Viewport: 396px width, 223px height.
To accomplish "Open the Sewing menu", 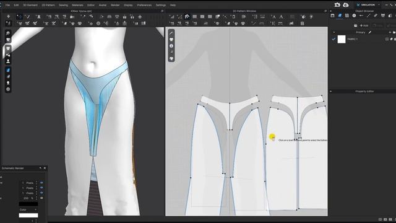I will (x=63, y=5).
